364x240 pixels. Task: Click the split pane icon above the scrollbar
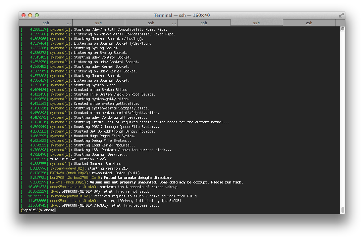click(x=343, y=29)
